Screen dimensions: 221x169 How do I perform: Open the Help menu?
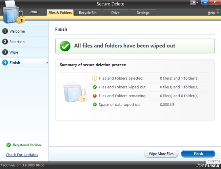click(211, 13)
